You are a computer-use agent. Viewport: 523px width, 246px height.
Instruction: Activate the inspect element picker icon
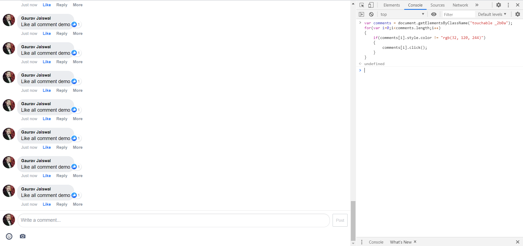[362, 5]
